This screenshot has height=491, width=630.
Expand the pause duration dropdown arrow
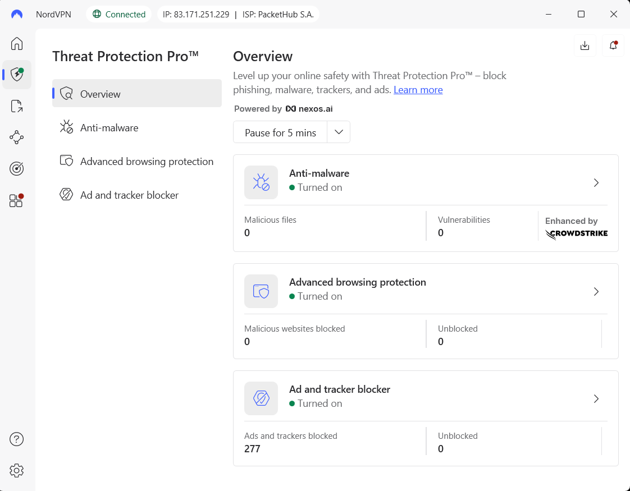tap(339, 132)
